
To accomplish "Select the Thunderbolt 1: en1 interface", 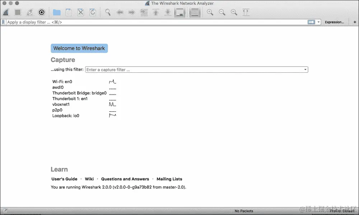I will tap(70, 99).
